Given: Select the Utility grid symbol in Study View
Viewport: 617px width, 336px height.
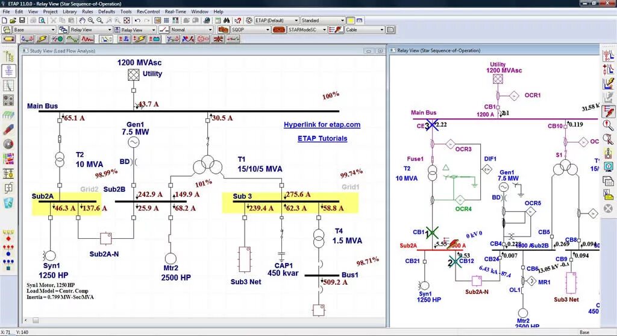Looking at the screenshot, I should click(133, 75).
